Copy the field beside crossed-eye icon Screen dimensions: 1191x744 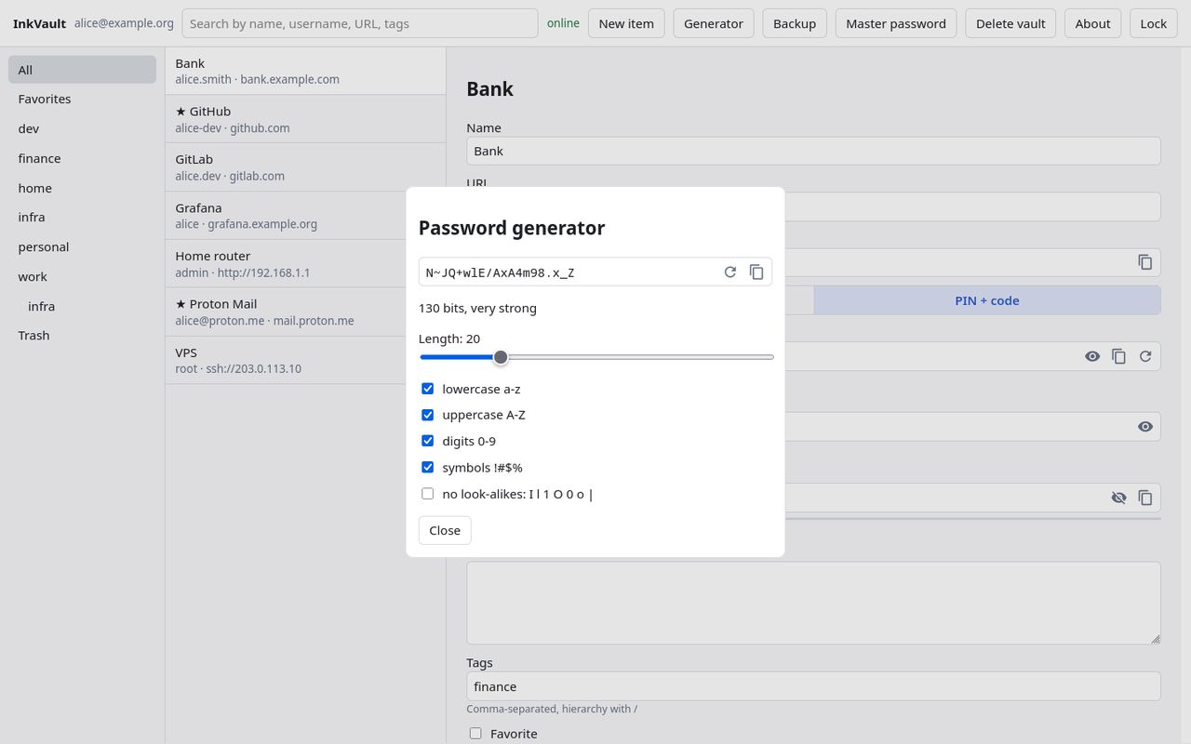1145,498
